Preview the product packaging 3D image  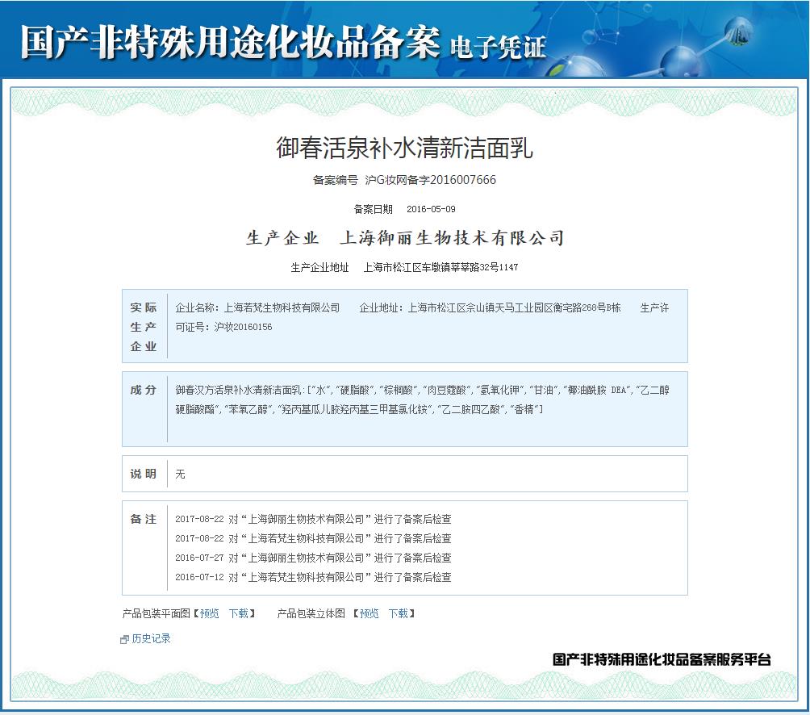pyautogui.click(x=369, y=613)
